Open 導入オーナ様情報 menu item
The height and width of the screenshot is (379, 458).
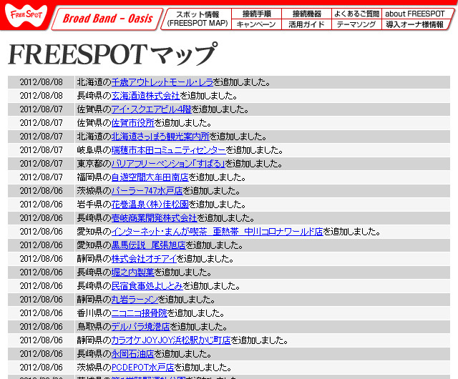(415, 24)
